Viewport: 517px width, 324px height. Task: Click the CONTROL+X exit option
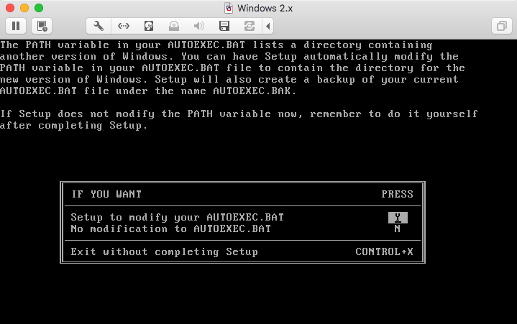[384, 252]
